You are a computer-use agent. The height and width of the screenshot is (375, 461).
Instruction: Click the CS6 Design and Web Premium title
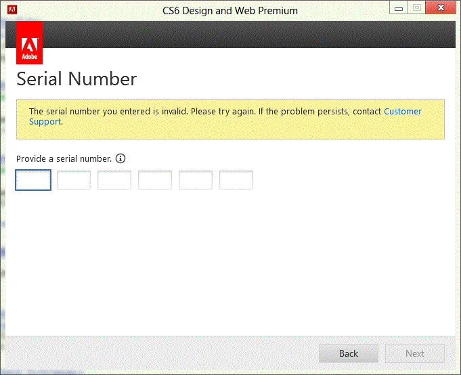coord(230,11)
